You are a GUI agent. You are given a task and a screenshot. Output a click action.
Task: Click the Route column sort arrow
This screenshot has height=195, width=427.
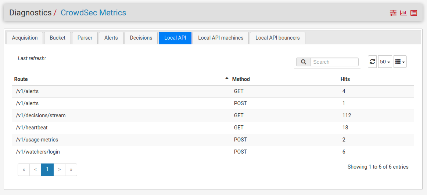(227, 78)
